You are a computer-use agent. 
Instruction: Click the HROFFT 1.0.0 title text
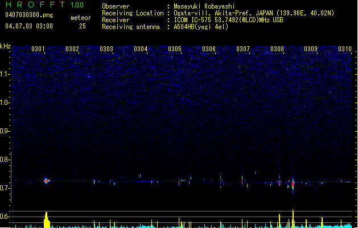click(x=45, y=5)
